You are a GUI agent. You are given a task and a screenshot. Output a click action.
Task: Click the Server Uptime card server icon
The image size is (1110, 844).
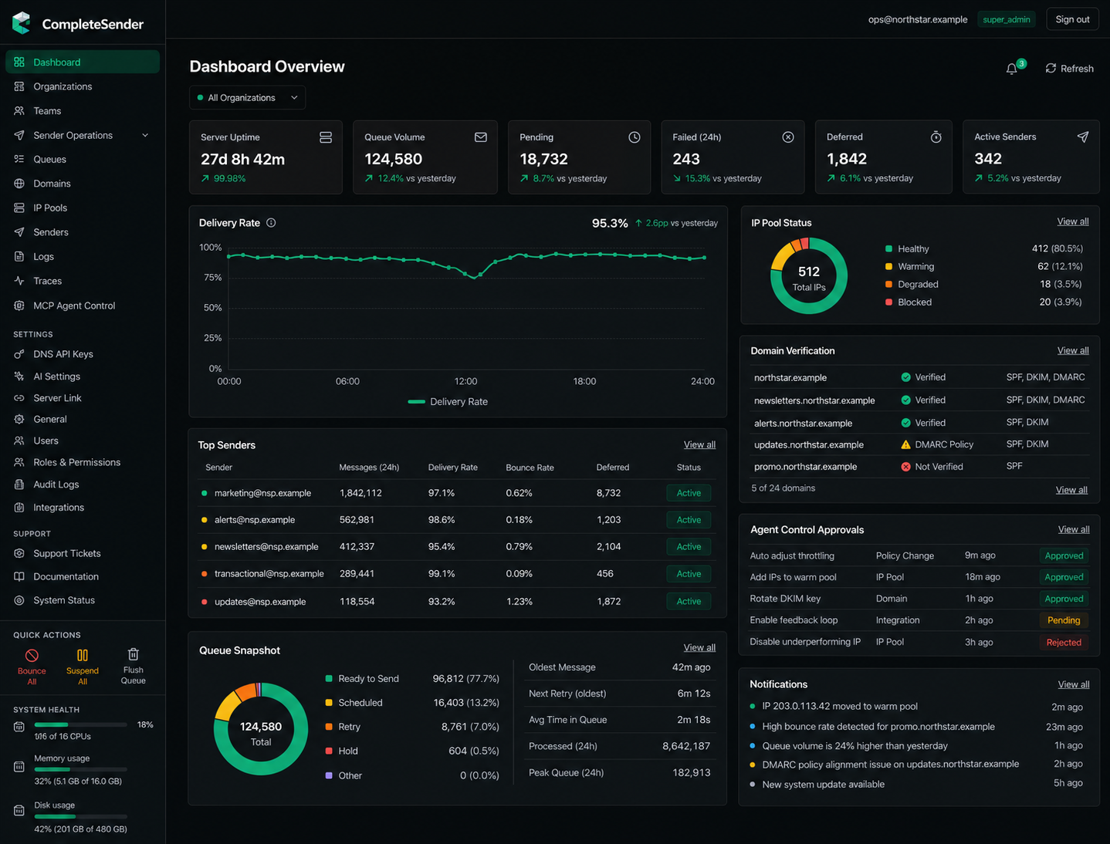pos(326,137)
